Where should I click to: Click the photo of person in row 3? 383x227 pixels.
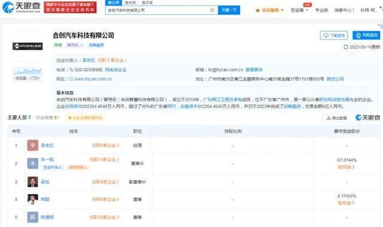tap(33, 182)
